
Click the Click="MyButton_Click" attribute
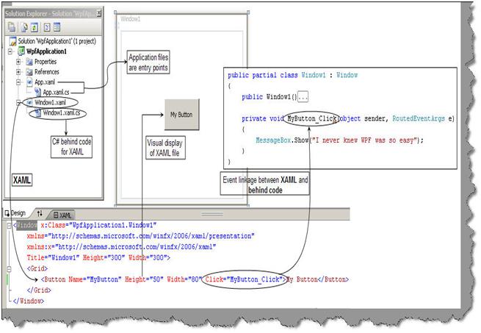[x=244, y=279]
